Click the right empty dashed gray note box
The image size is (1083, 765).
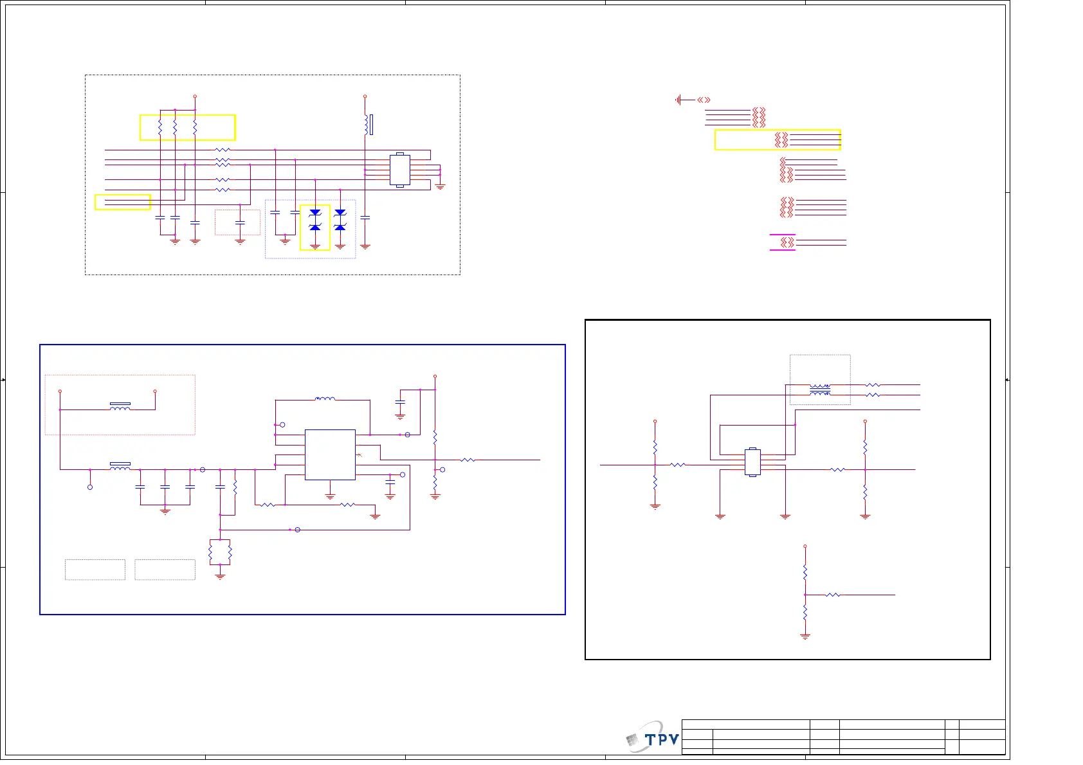tap(165, 570)
